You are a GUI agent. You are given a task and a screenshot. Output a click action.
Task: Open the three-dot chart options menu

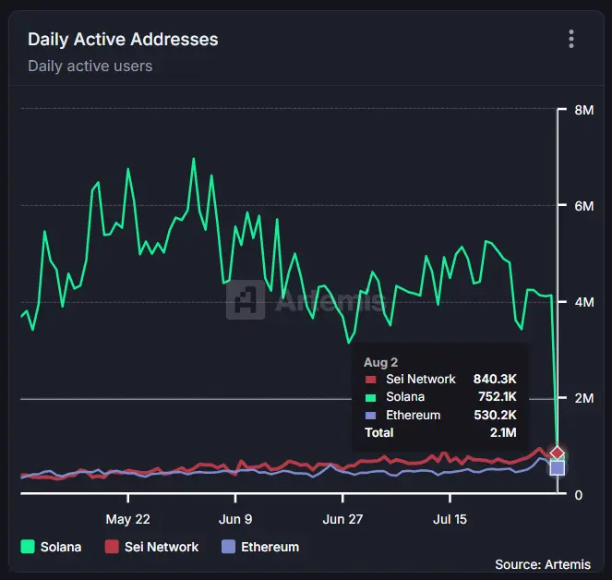571,39
